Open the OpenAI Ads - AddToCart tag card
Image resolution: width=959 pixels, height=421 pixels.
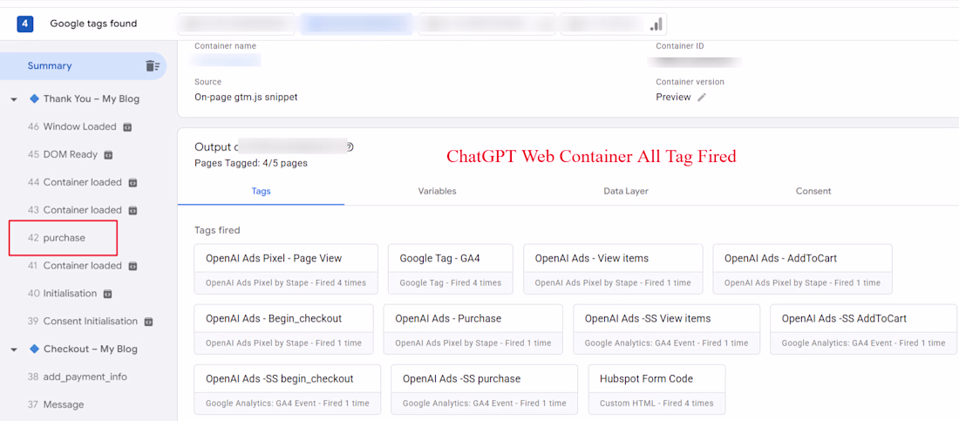(802, 269)
